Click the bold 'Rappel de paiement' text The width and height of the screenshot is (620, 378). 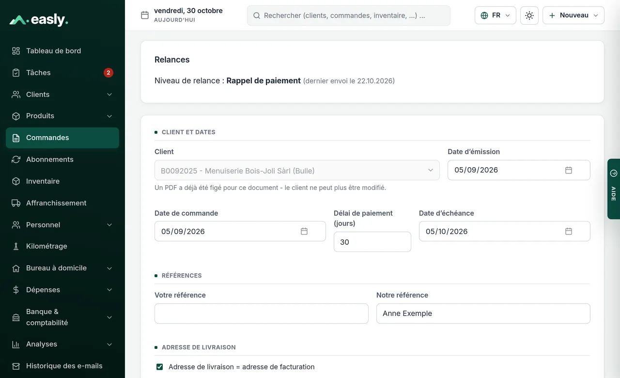(x=263, y=81)
